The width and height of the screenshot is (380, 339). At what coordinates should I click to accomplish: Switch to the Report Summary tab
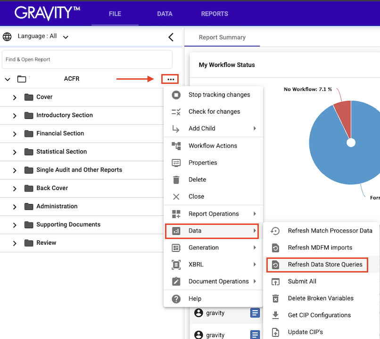point(222,37)
